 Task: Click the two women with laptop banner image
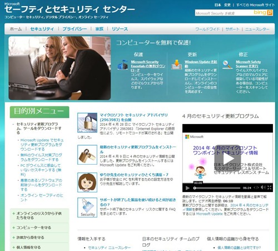(x=59, y=68)
